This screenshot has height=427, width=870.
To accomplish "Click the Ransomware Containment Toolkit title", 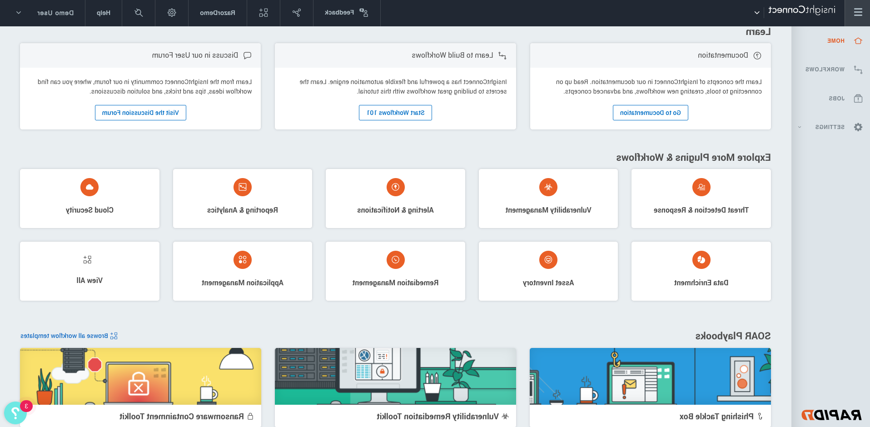I will coord(182,417).
